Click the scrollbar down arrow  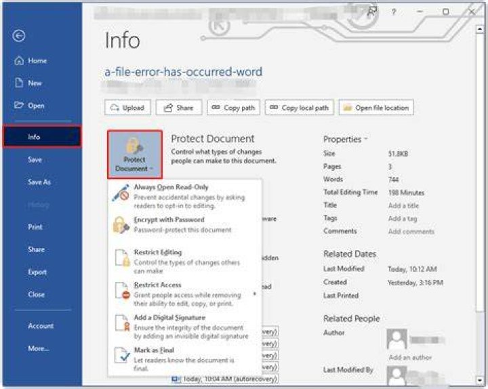(x=479, y=380)
